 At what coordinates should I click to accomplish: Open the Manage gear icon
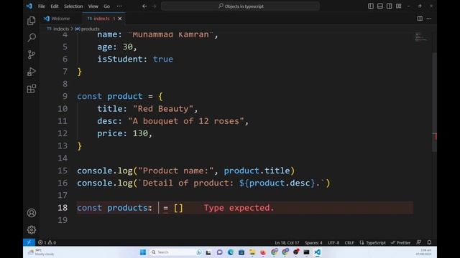[32, 229]
